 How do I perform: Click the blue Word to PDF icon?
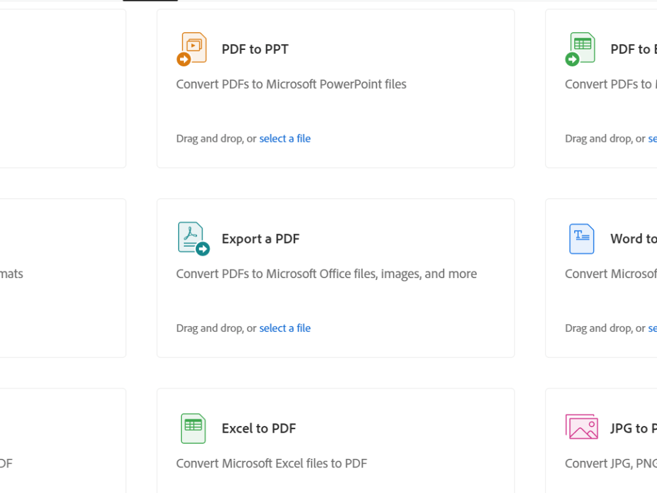(x=581, y=239)
